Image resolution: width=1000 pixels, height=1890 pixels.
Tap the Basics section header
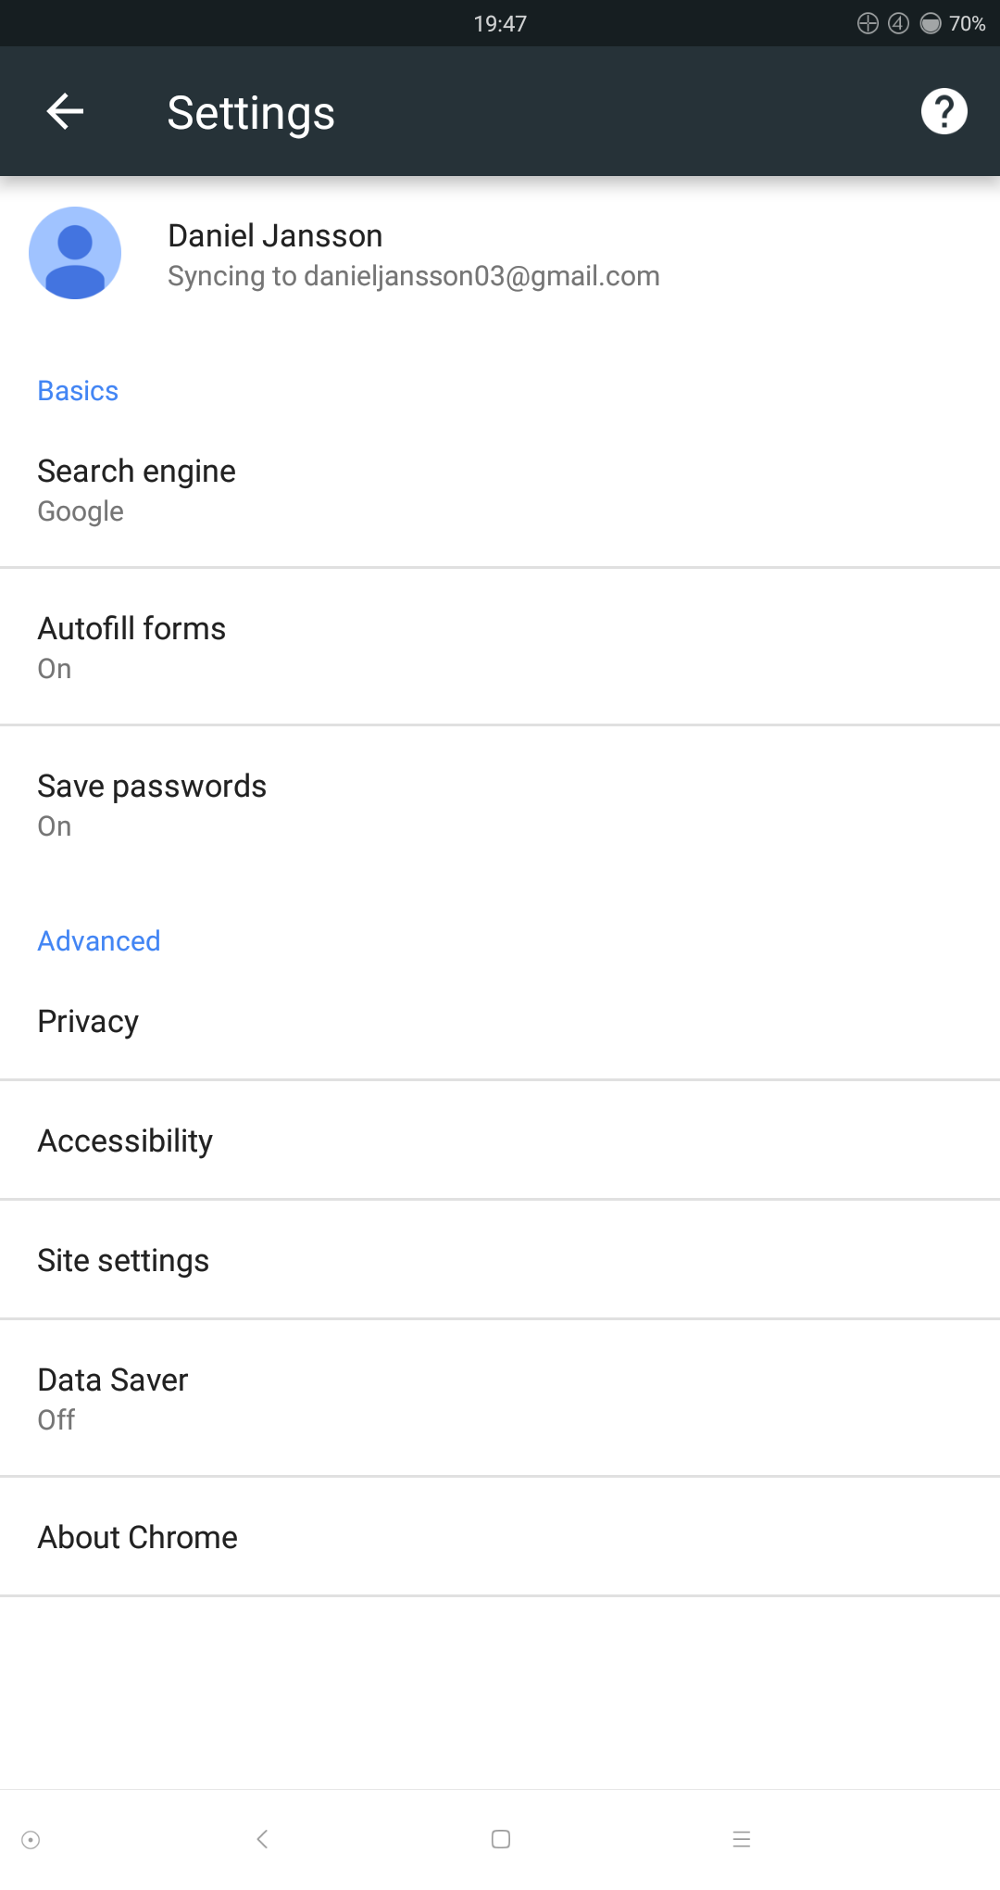78,391
